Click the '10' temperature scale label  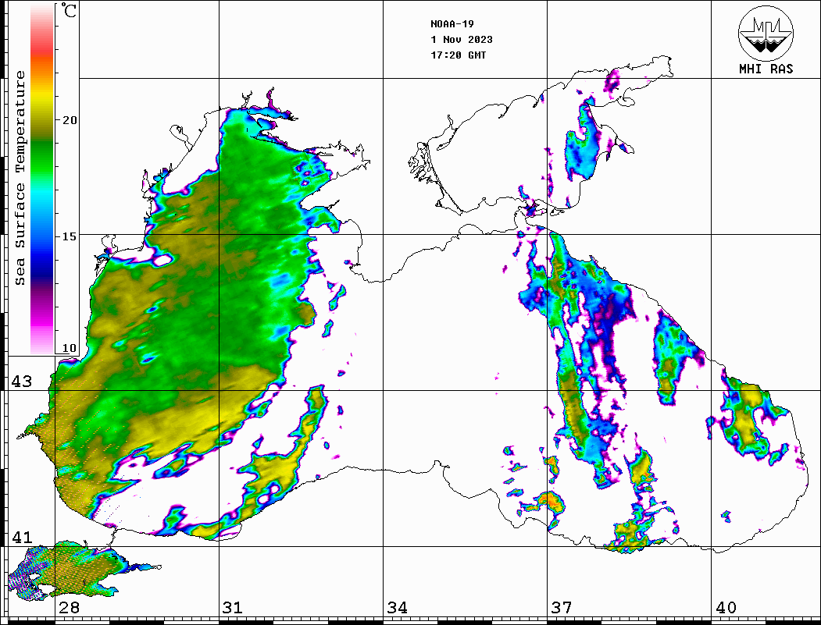[70, 348]
